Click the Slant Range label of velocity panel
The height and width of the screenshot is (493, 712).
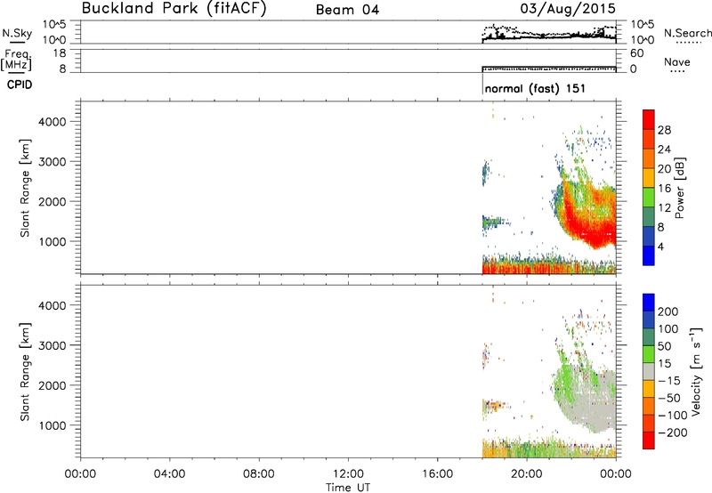(x=25, y=372)
